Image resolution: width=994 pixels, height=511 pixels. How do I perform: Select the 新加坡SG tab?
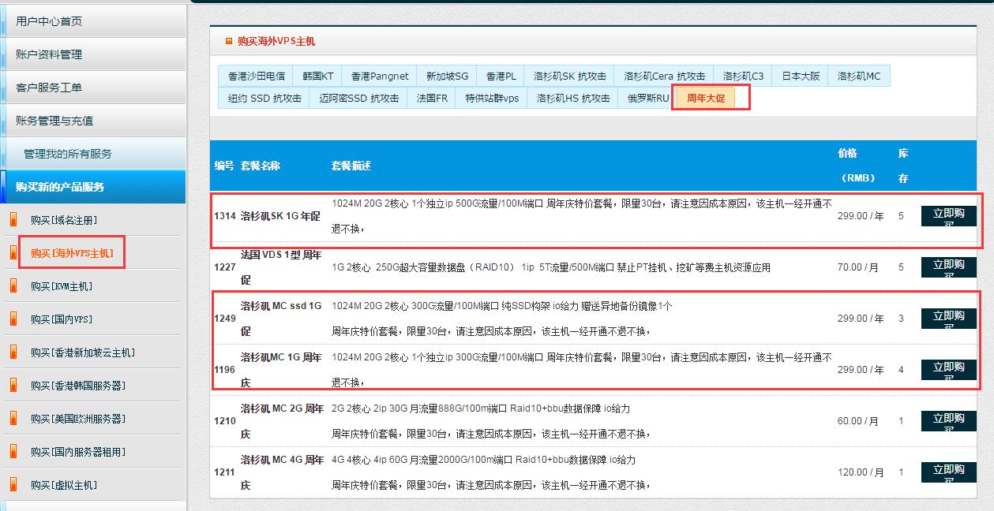[x=447, y=76]
